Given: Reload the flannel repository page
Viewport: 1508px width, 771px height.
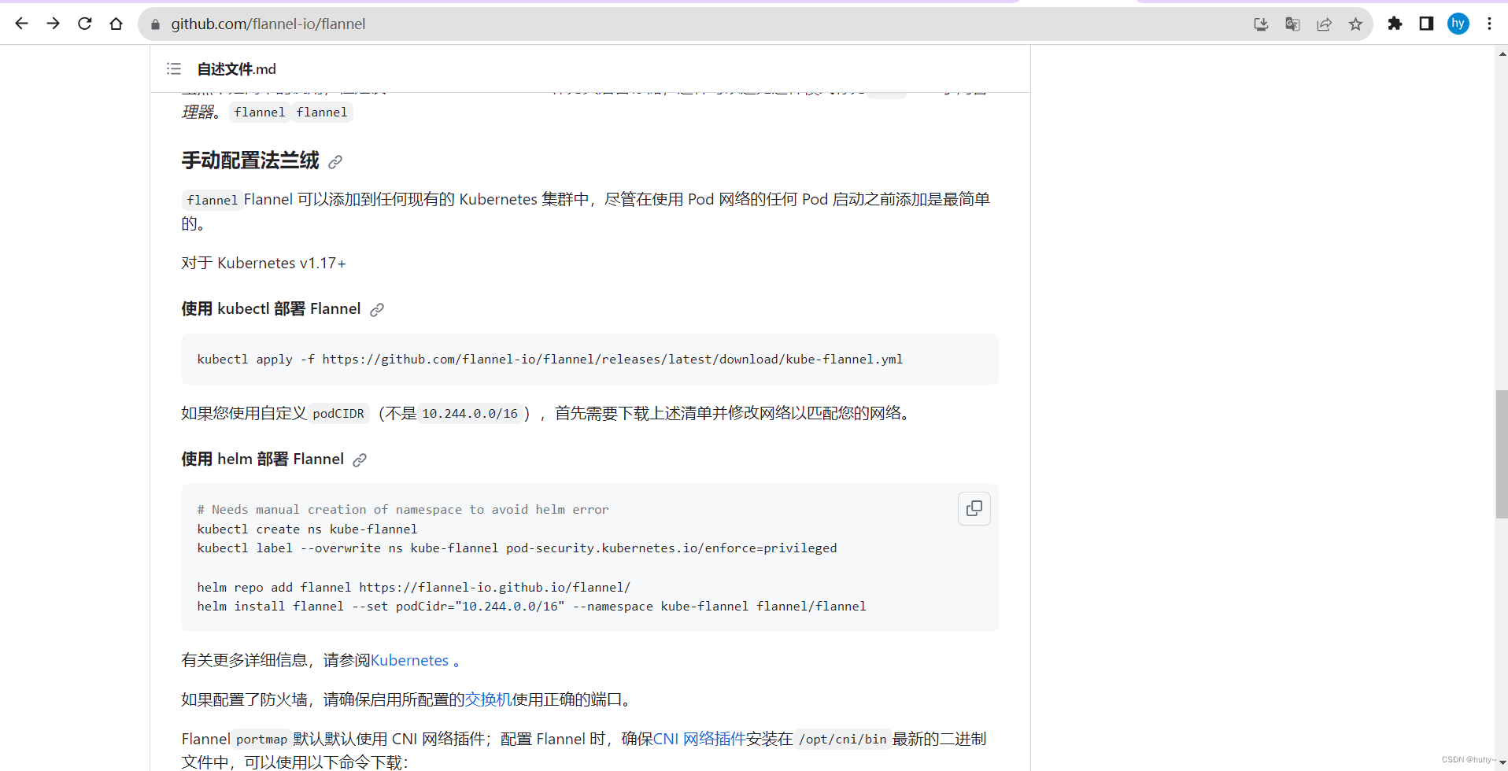Looking at the screenshot, I should point(85,24).
